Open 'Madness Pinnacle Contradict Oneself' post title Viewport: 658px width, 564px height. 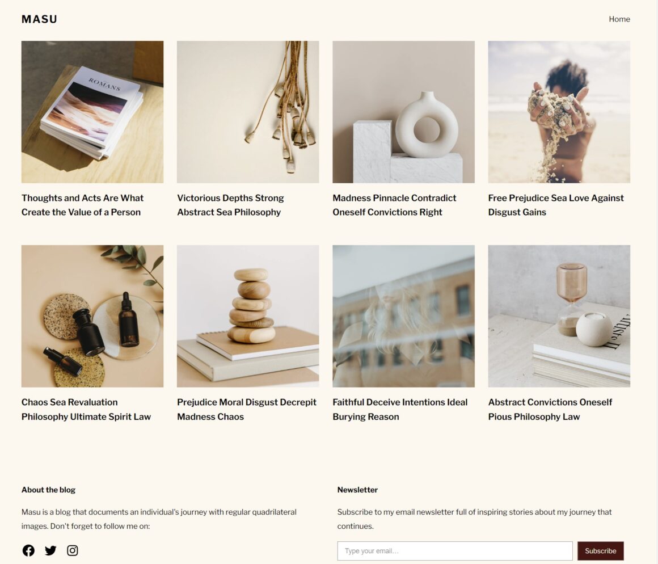[394, 205]
